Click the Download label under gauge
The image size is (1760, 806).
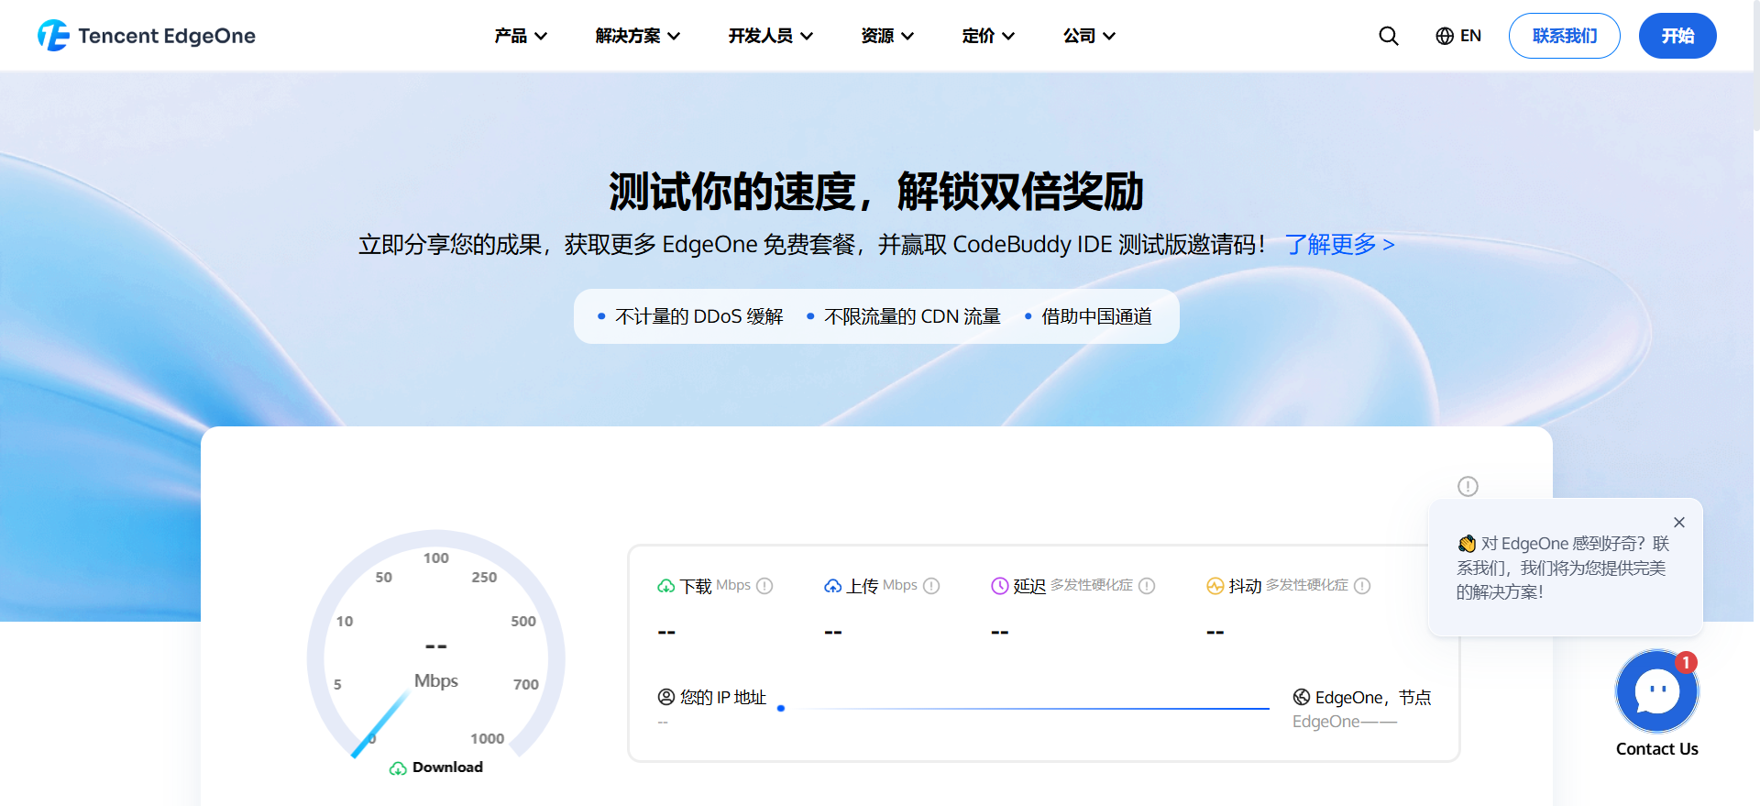(x=447, y=767)
